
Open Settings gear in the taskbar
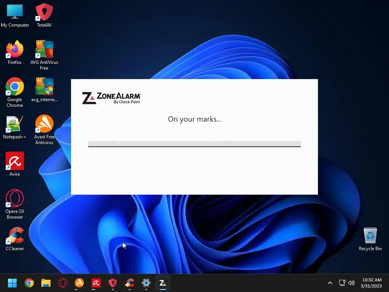tap(146, 283)
